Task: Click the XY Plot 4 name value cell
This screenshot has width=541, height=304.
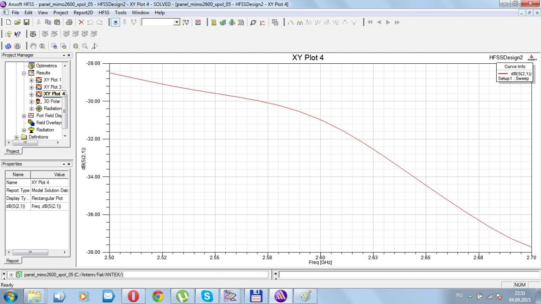Action: click(x=49, y=182)
